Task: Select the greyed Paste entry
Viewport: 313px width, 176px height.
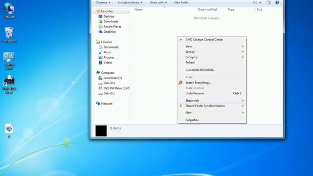Action: tap(212, 77)
